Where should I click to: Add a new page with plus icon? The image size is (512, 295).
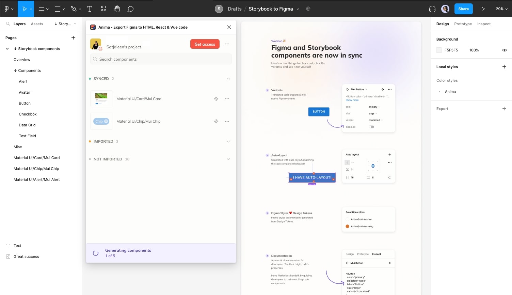[x=73, y=38]
